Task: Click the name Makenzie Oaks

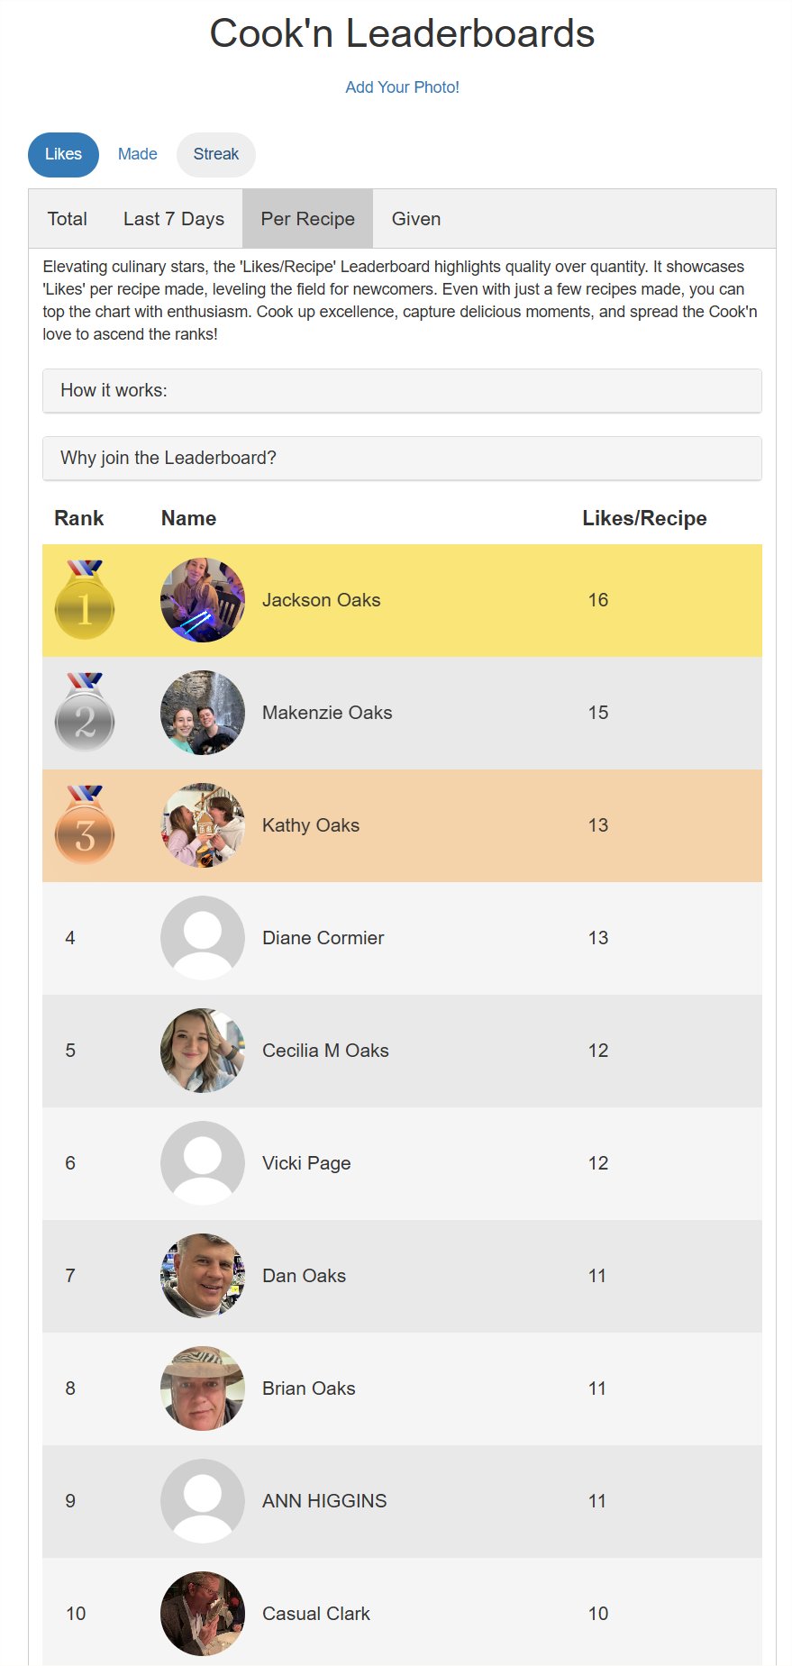Action: pos(327,713)
